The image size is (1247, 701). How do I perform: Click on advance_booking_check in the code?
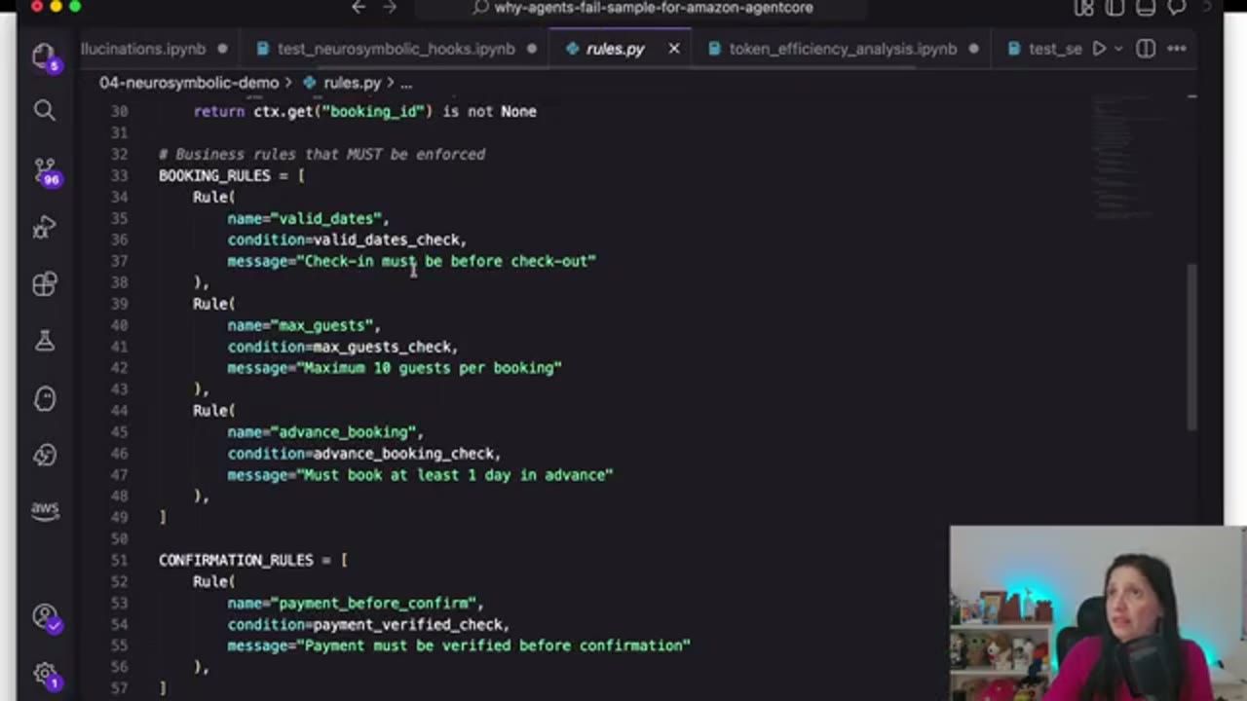[403, 454]
